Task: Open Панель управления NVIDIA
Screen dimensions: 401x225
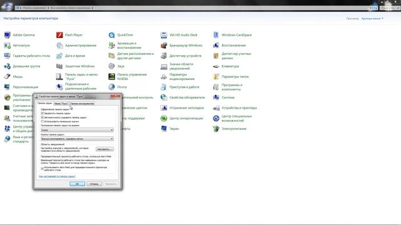Action: coord(128,77)
